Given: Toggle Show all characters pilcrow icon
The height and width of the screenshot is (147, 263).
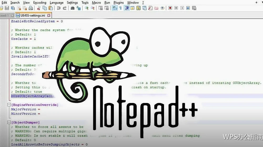Looking at the screenshot, I should click(x=120, y=8).
